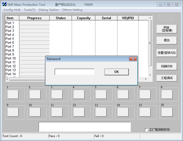Click port slot 12 indicator box
Viewport: 183px width, 141px height.
click(79, 112)
